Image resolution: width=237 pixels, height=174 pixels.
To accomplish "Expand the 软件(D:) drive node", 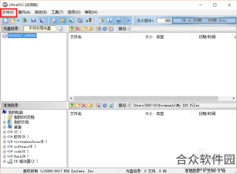I will (x=4, y=137).
